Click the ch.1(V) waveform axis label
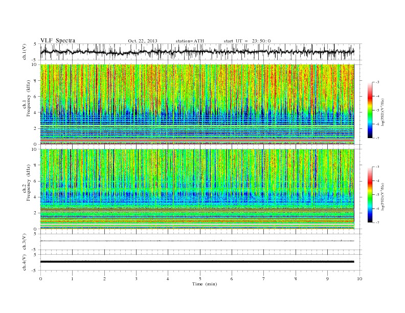Screen dimensions: 405x313 coord(25,52)
